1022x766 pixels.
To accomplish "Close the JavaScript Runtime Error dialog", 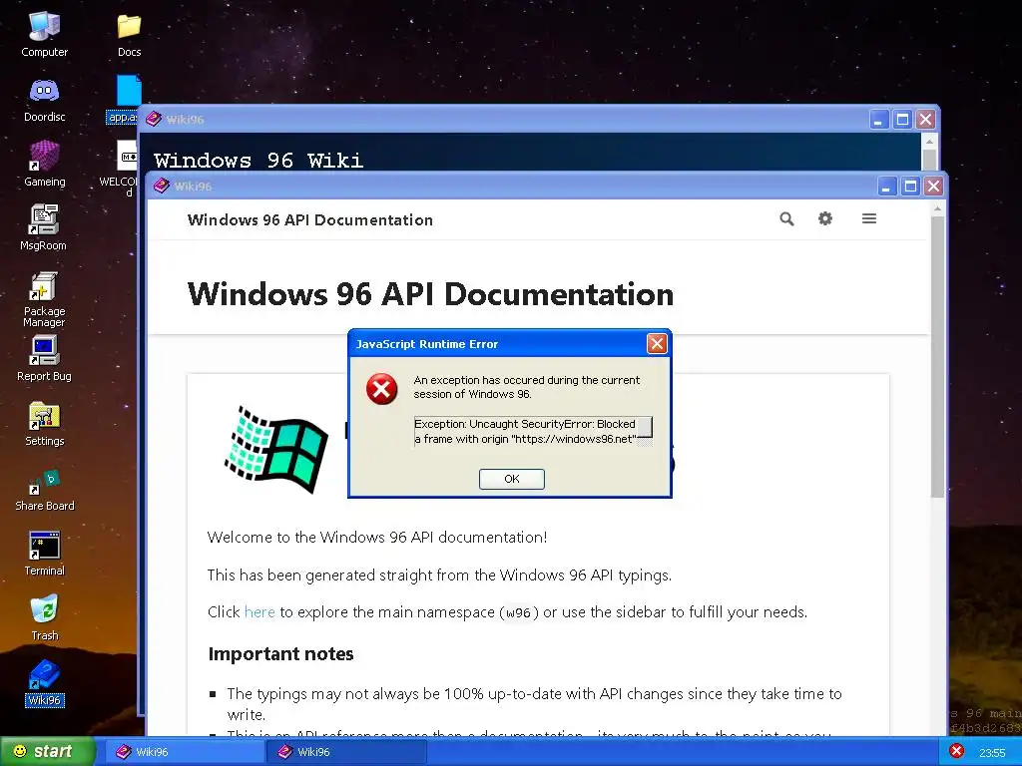I will (x=657, y=343).
